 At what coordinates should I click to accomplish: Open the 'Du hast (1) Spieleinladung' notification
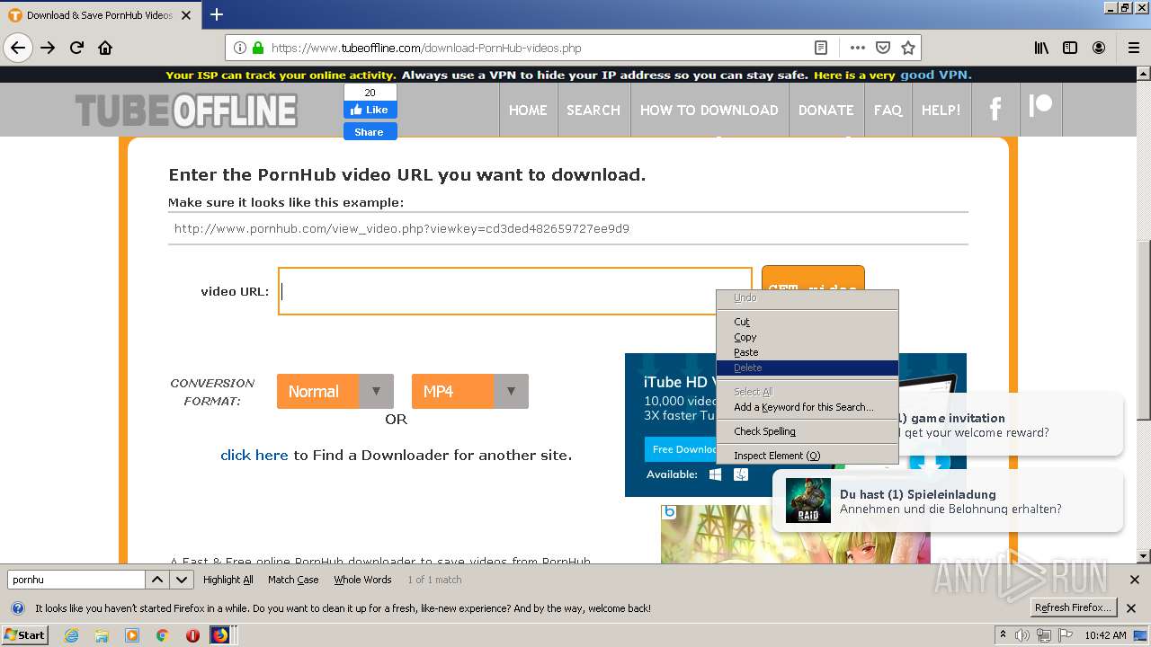[948, 501]
